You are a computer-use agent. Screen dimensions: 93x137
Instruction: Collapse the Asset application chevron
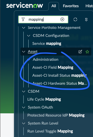24,52
